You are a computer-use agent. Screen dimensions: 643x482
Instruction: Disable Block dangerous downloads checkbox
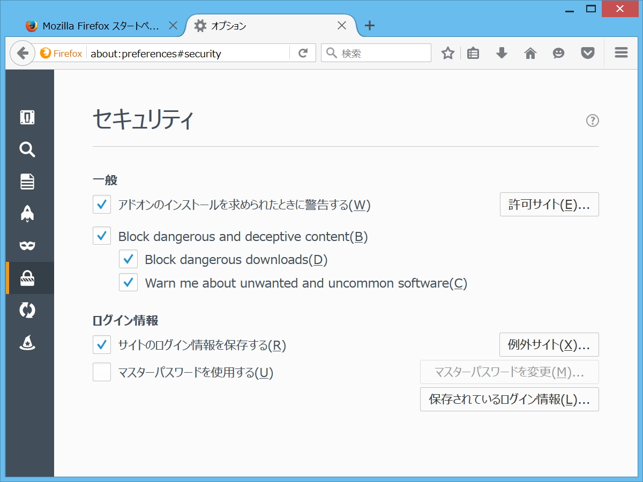point(128,259)
